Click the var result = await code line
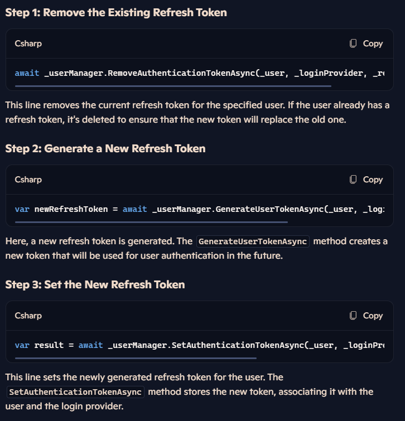 pyautogui.click(x=200, y=345)
